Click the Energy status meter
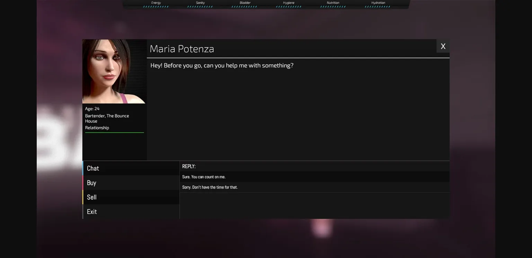The height and width of the screenshot is (258, 532). [156, 5]
